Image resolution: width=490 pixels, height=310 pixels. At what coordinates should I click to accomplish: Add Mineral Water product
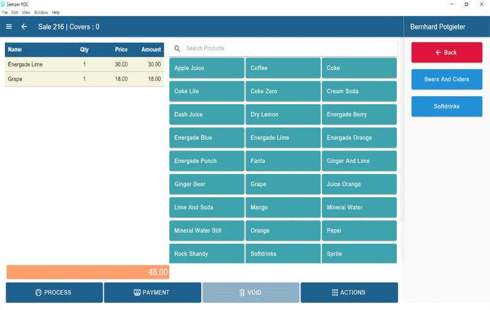click(359, 207)
